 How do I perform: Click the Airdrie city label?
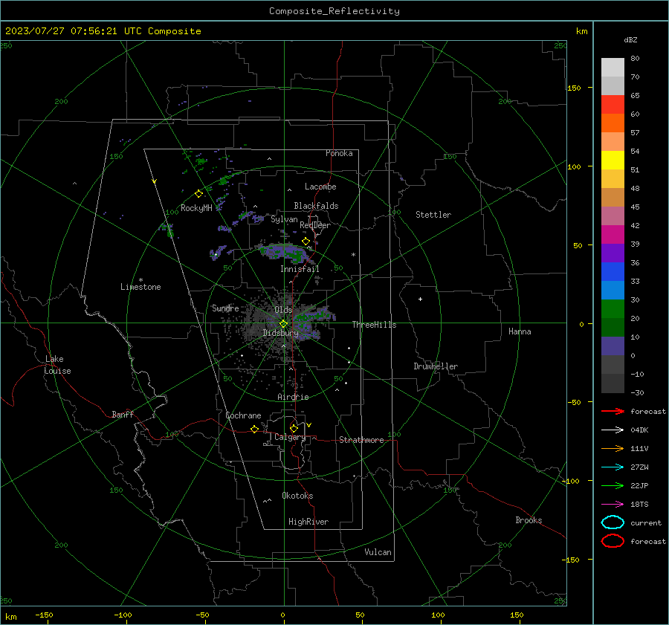(x=293, y=397)
